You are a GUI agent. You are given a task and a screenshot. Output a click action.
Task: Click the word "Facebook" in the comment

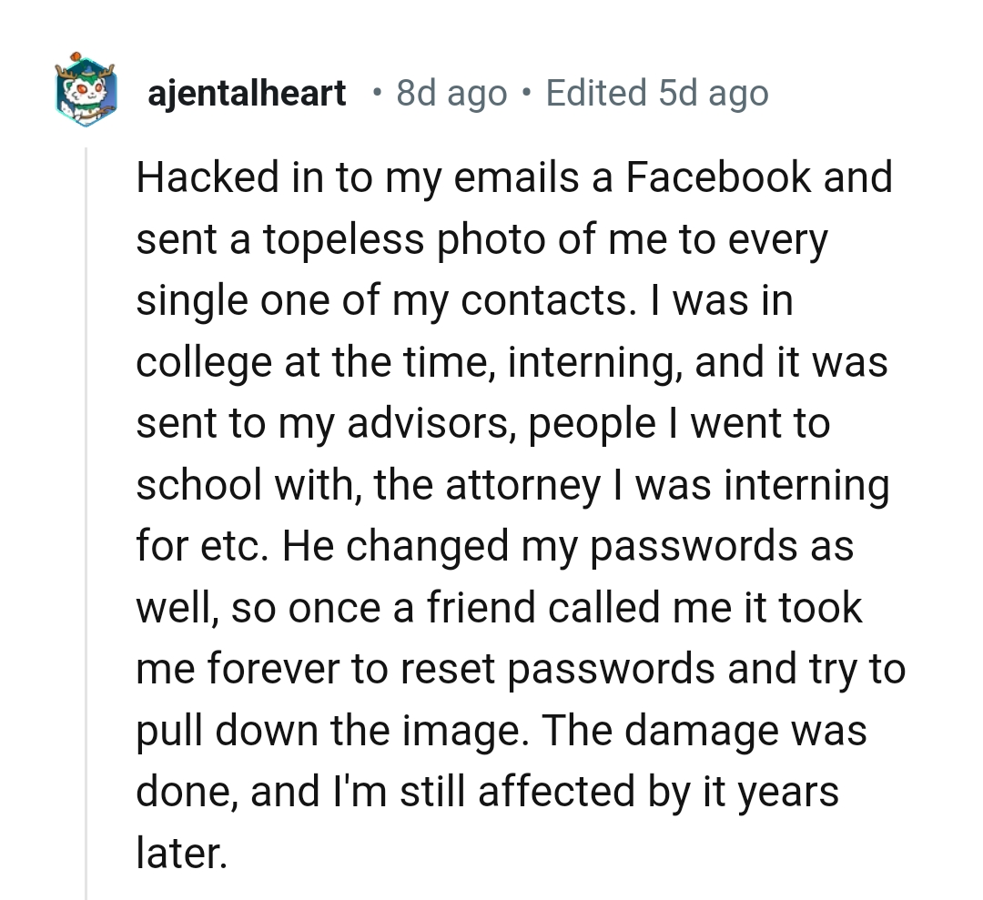point(717,177)
